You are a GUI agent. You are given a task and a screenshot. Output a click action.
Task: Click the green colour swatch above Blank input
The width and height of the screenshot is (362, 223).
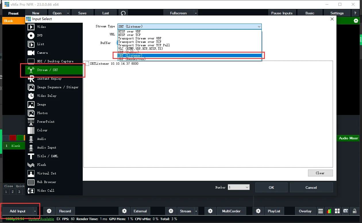tap(20, 138)
